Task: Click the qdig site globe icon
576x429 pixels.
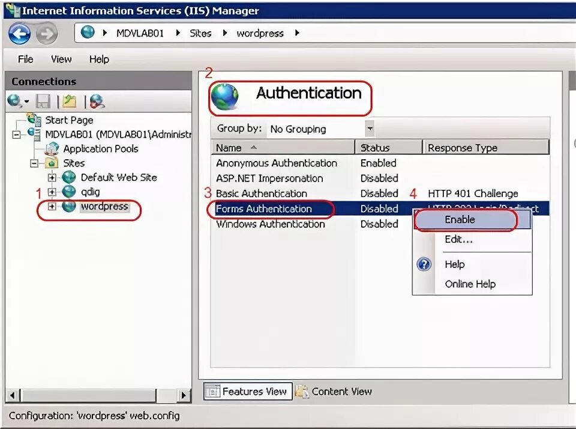Action: (x=68, y=192)
